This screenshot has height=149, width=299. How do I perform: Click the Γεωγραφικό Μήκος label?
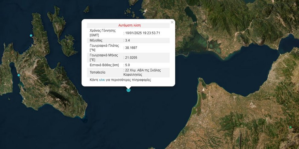103,57
